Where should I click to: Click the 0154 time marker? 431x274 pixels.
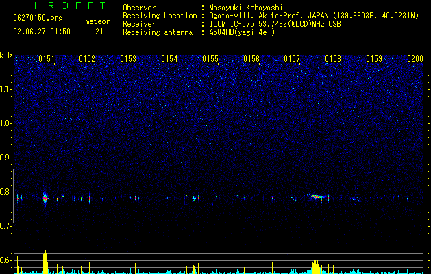pyautogui.click(x=169, y=59)
